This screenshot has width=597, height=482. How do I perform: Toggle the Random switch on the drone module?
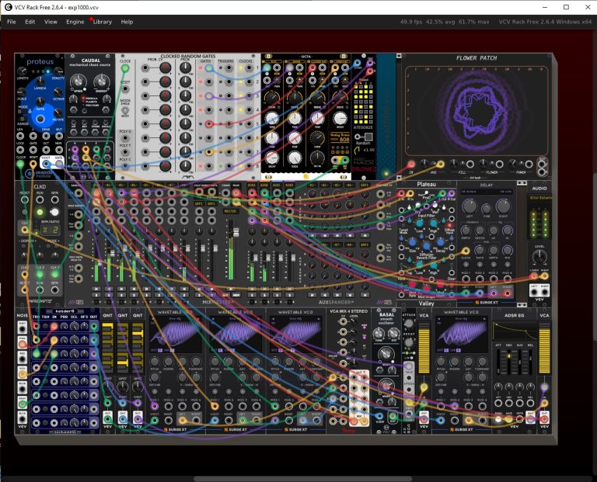click(368, 137)
